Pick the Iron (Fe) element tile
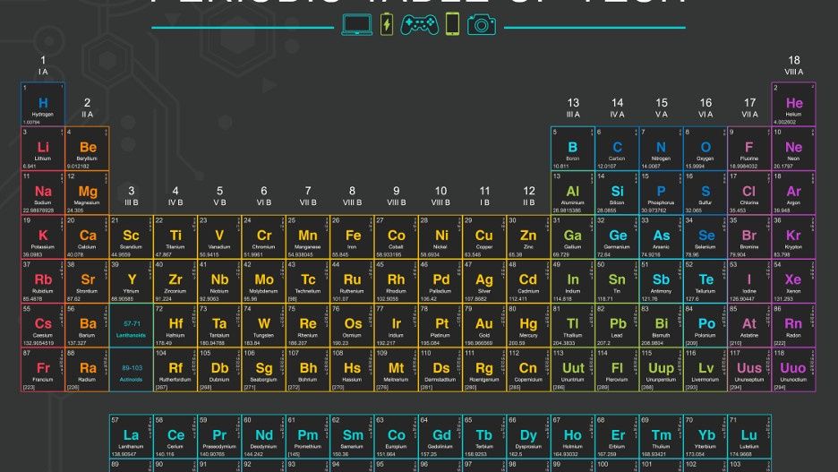This screenshot has height=472, width=838. [x=352, y=237]
